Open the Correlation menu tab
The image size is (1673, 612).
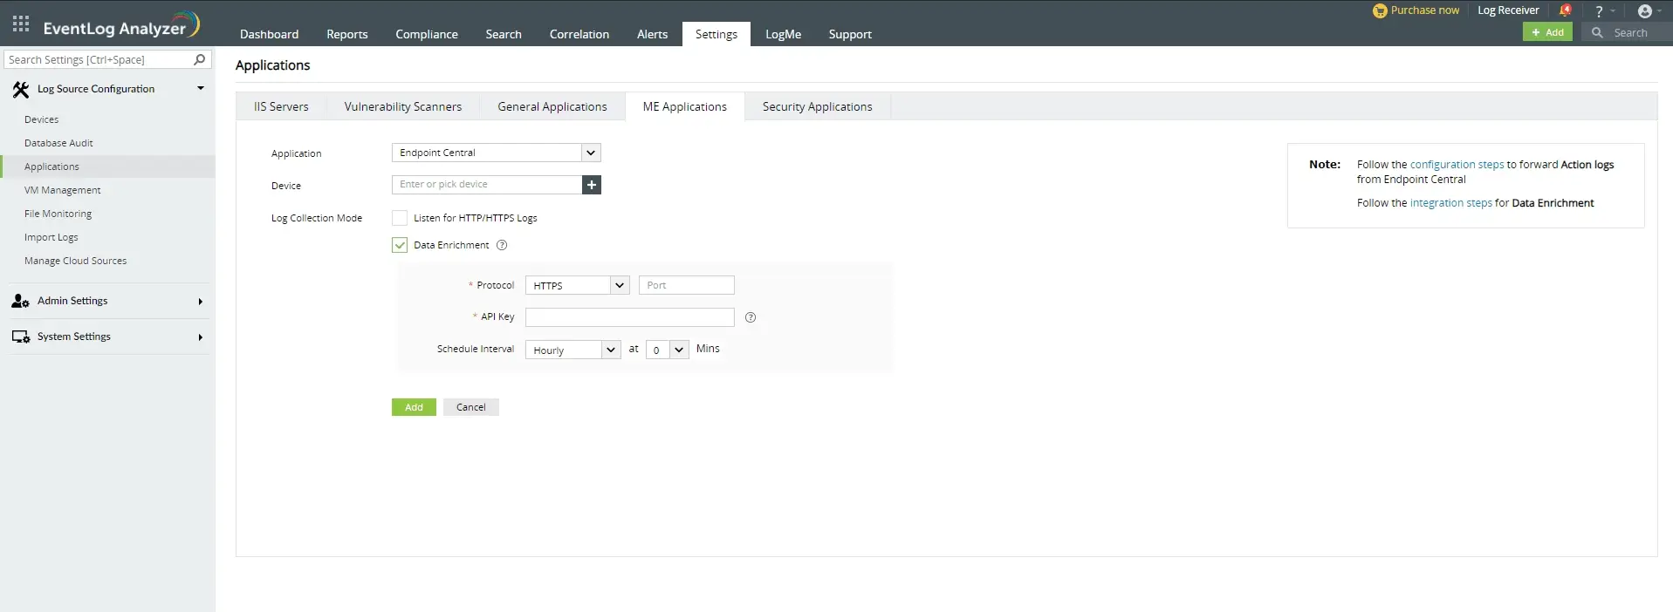[579, 34]
